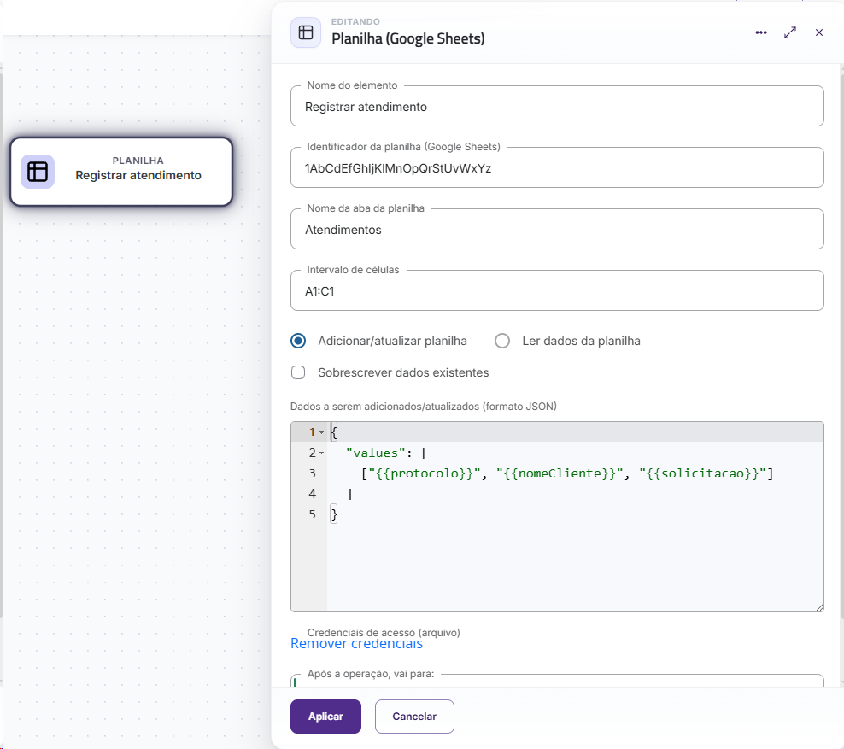The width and height of the screenshot is (844, 749).
Task: Click the 'Planilha (Google Sheets)' panel title
Action: click(x=408, y=38)
